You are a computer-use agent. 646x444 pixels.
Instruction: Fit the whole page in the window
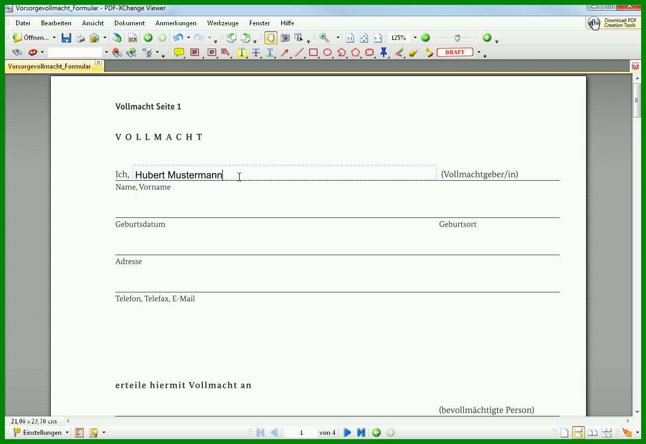click(x=364, y=38)
